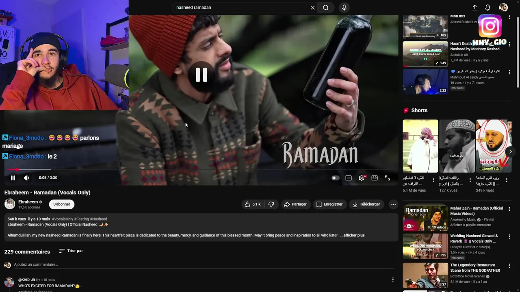Open options for Mon mix item

[509, 17]
